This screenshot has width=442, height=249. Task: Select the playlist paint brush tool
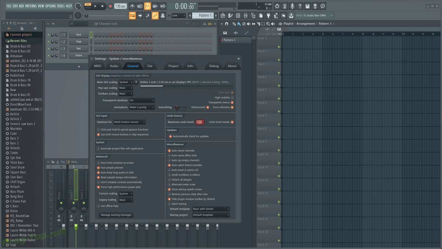pos(239,24)
